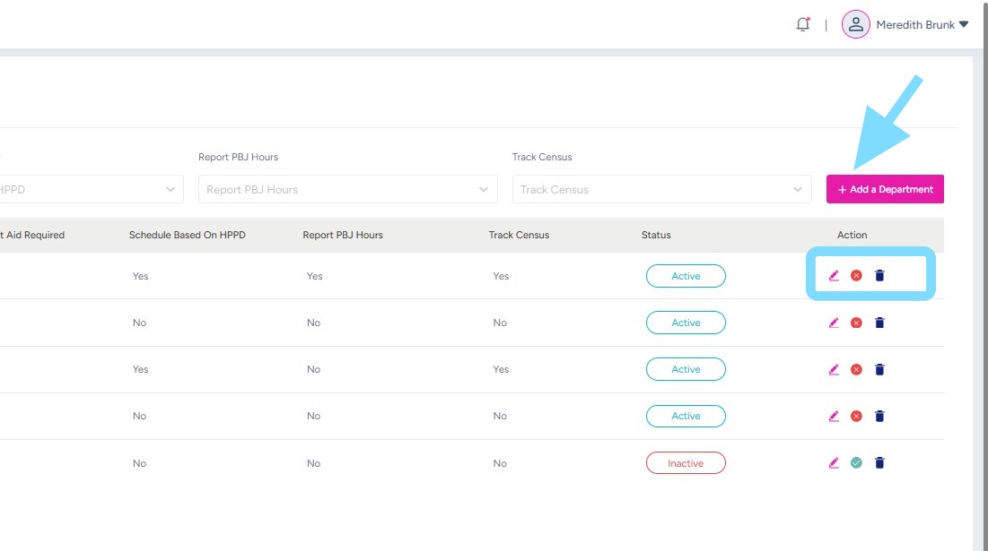Click the Inactive status badge
The image size is (988, 551).
(686, 463)
